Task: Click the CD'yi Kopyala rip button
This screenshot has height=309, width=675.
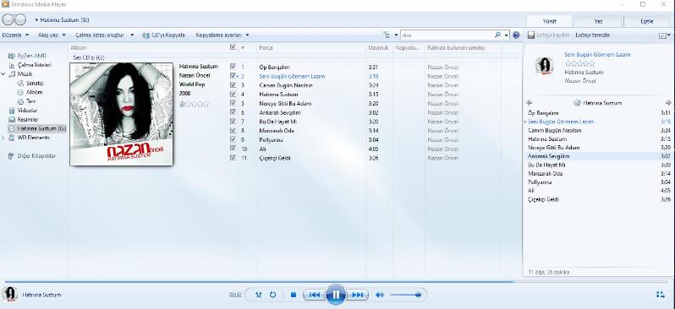Action: (163, 35)
